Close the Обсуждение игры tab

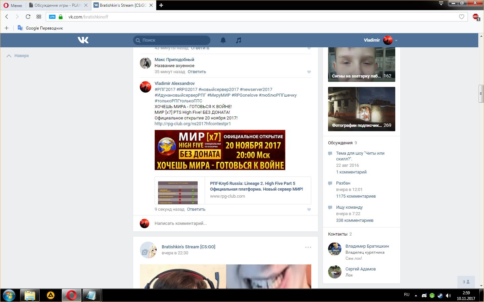pos(86,5)
